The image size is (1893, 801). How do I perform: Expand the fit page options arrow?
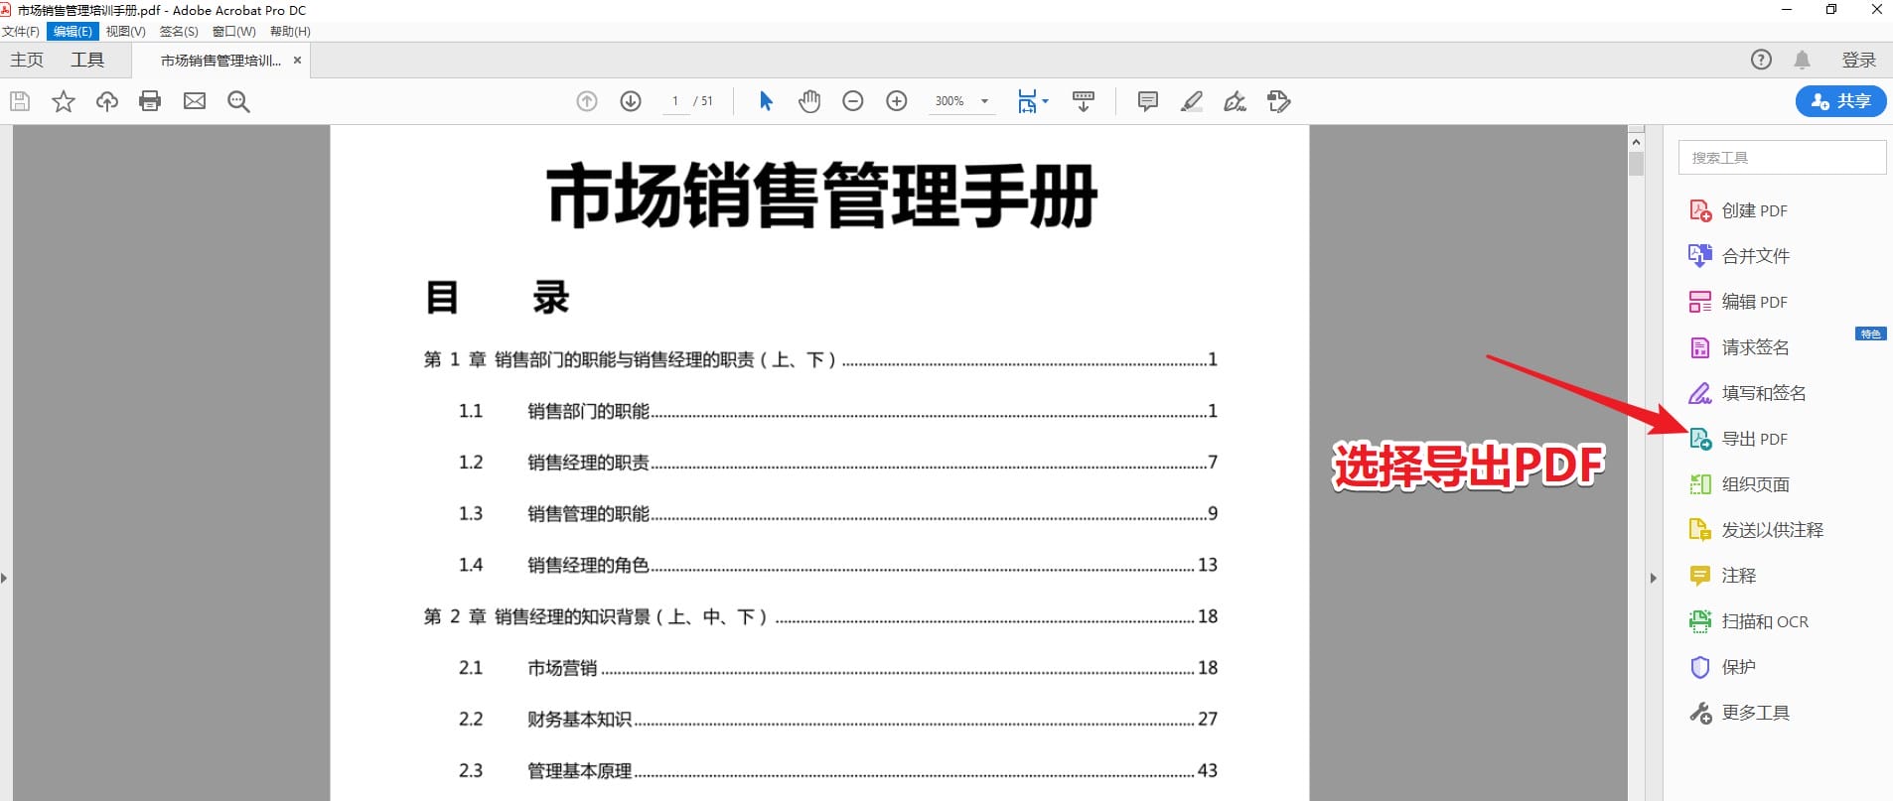pyautogui.click(x=1045, y=101)
